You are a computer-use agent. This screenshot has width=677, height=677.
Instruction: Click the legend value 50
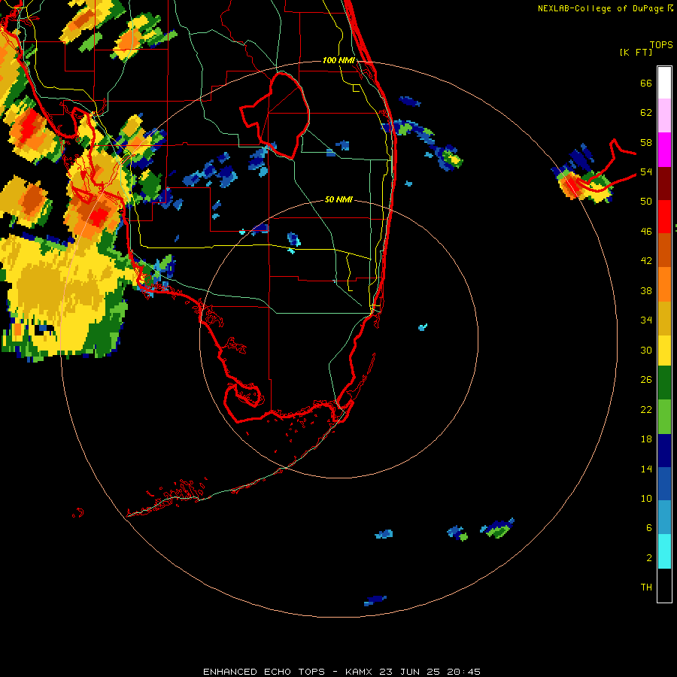point(646,202)
